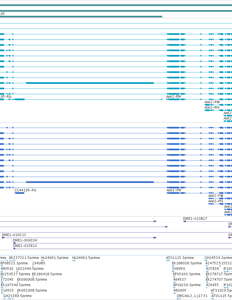This screenshot has height=300, width=232.
Task: Open EST label DMG4A.2_1.J17.F1
Action: point(192,296)
